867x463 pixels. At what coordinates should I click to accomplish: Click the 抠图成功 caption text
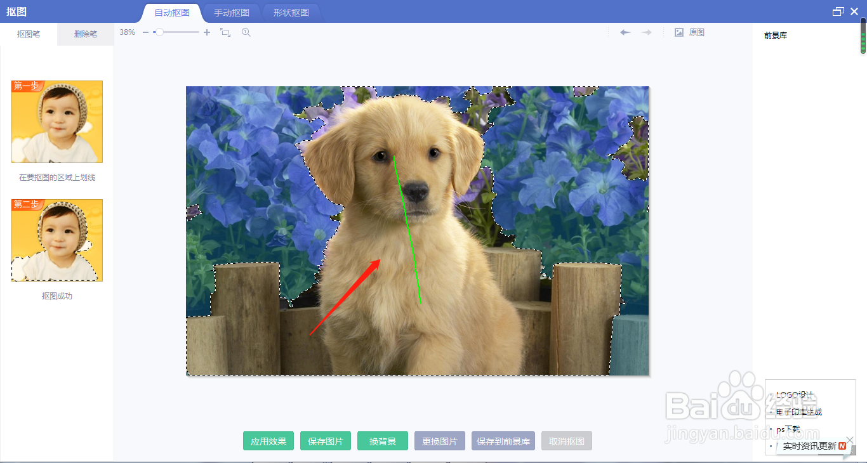[x=57, y=296]
